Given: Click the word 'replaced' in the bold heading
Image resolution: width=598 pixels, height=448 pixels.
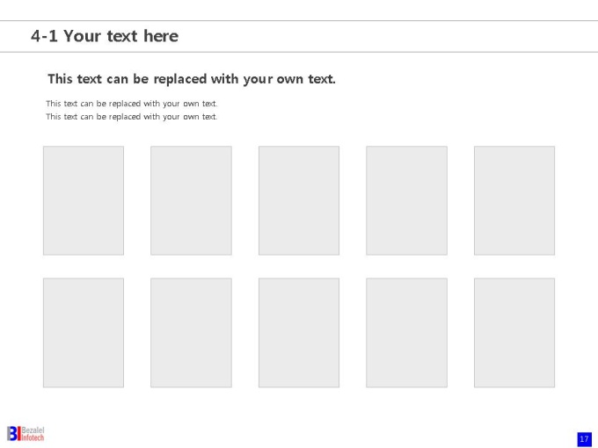Looking at the screenshot, I should tap(180, 79).
